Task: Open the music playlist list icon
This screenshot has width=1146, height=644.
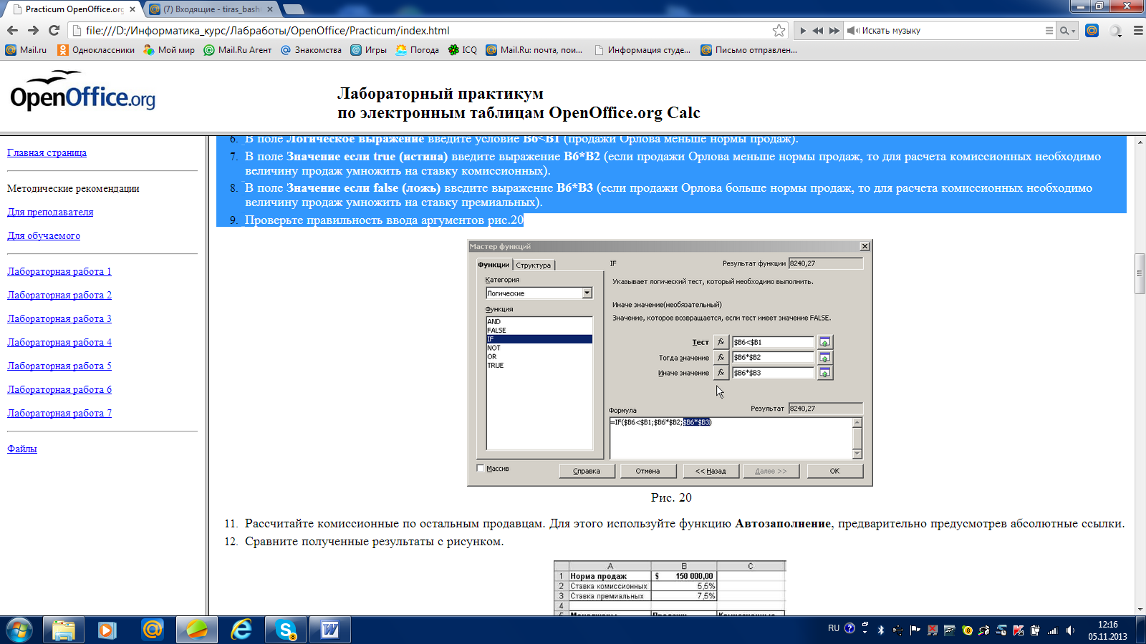Action: coord(1049,31)
